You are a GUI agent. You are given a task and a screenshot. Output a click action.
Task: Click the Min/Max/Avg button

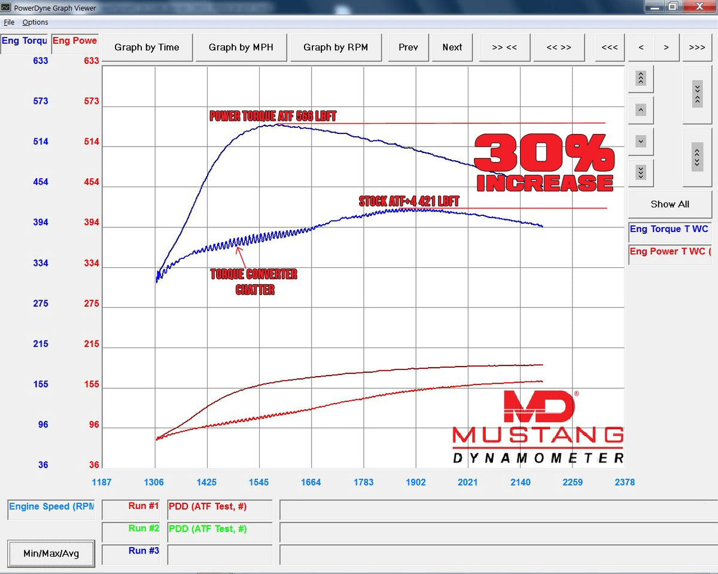pos(51,553)
